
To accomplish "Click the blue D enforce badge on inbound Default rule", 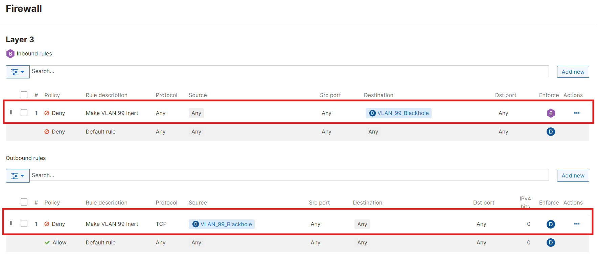I will coord(551,132).
